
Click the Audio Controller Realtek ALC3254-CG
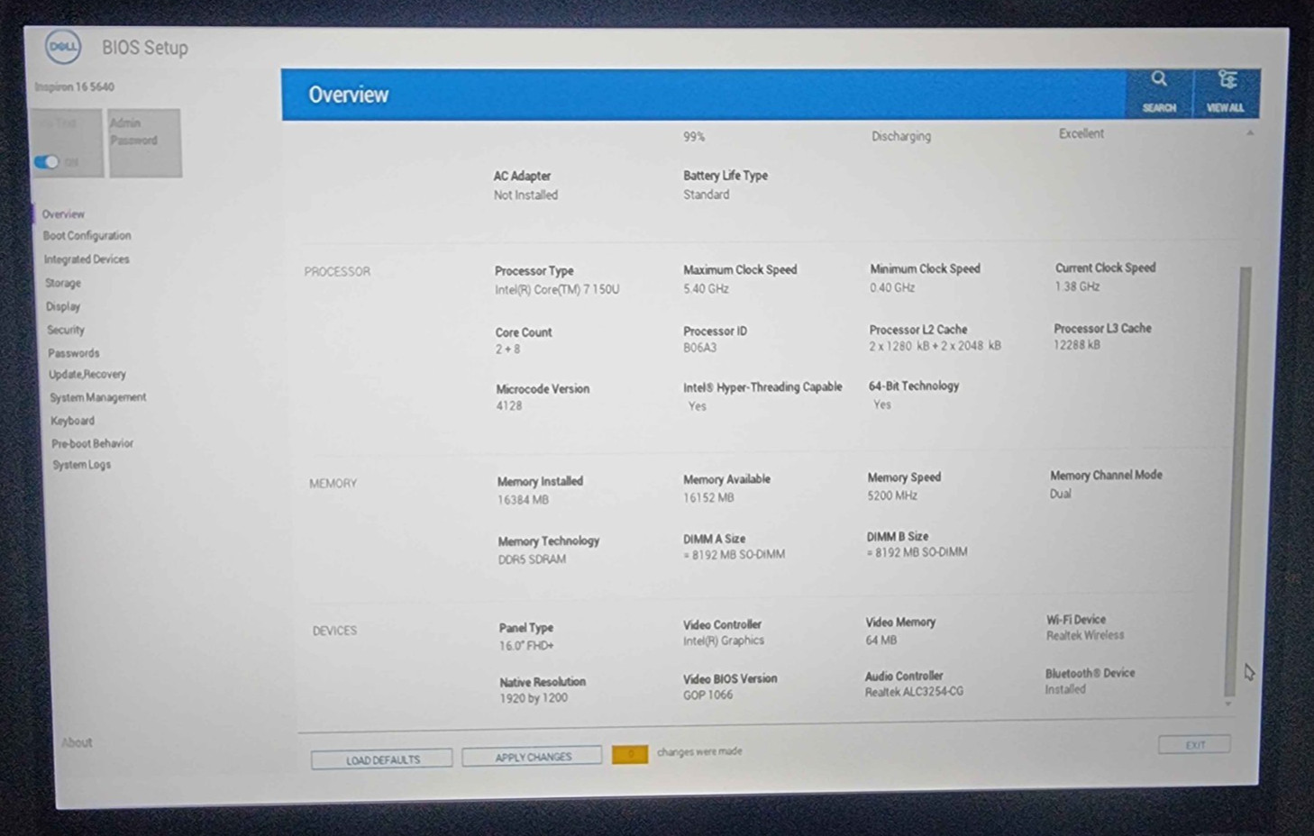pos(914,692)
